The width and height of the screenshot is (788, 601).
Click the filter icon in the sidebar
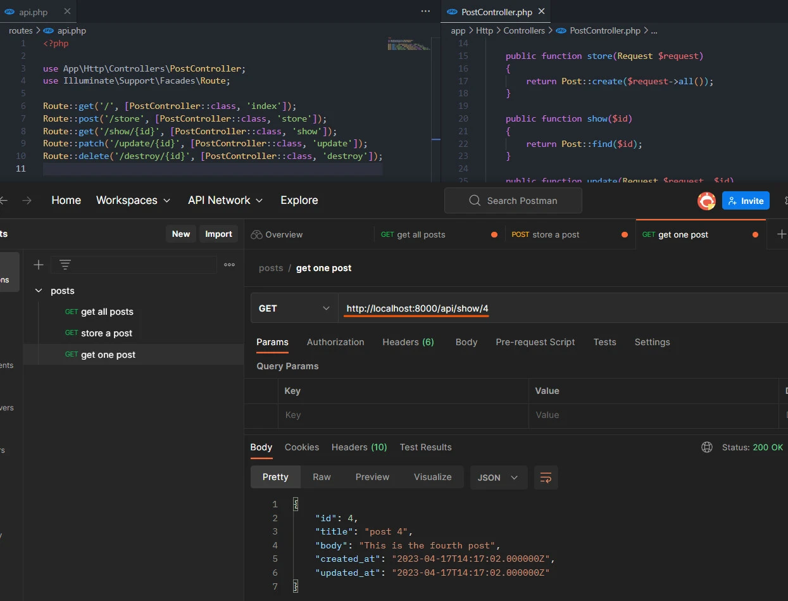[65, 265]
